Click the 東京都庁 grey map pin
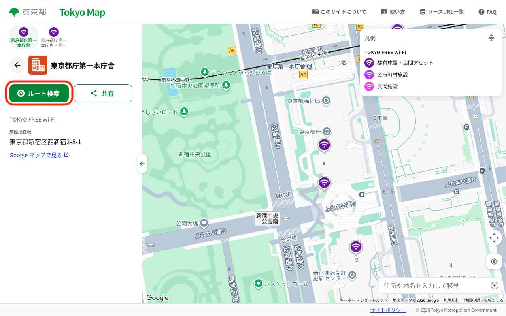 327,131
